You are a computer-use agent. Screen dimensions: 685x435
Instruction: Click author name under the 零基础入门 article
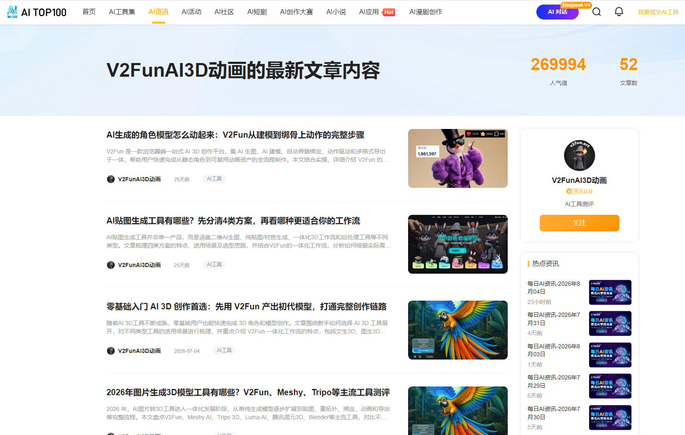click(139, 351)
